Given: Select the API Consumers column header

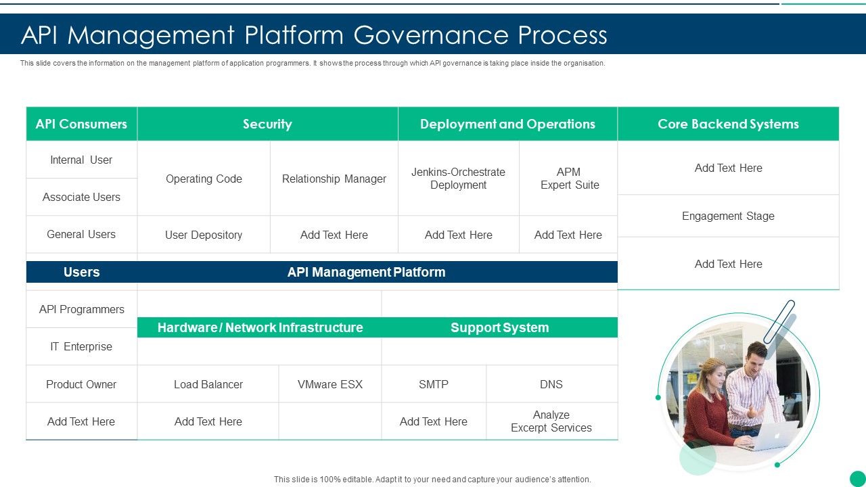Looking at the screenshot, I should (81, 124).
